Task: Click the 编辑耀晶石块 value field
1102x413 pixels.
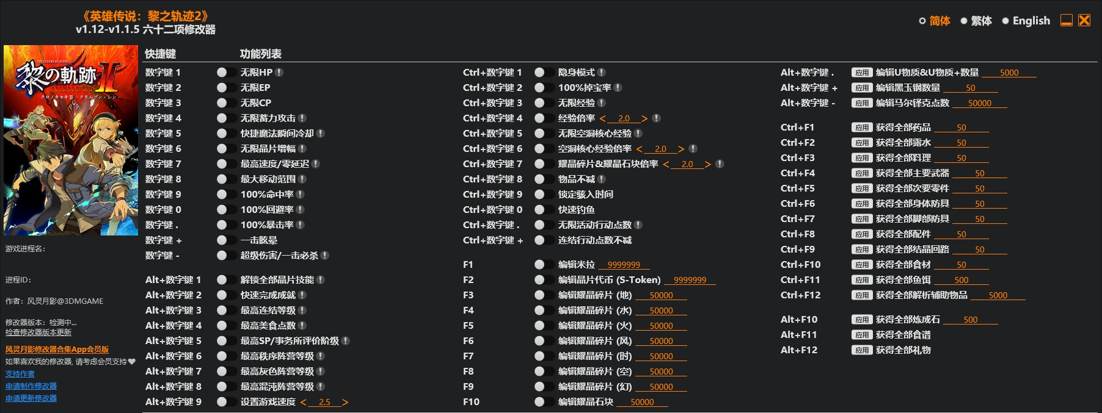Action: tap(642, 402)
